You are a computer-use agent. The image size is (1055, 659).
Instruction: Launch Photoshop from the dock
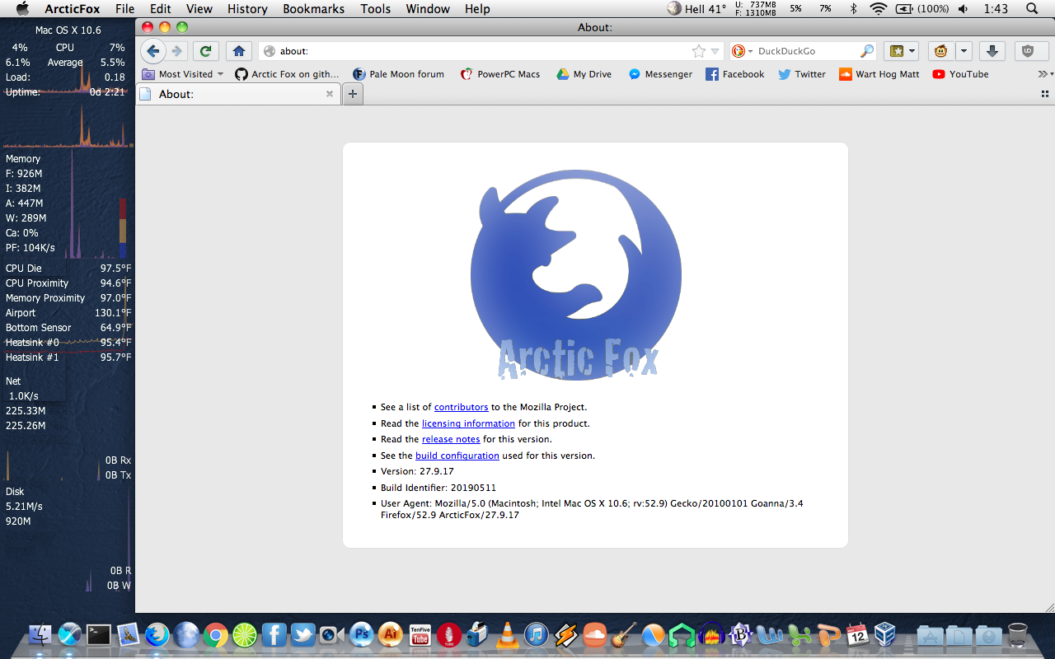click(362, 635)
